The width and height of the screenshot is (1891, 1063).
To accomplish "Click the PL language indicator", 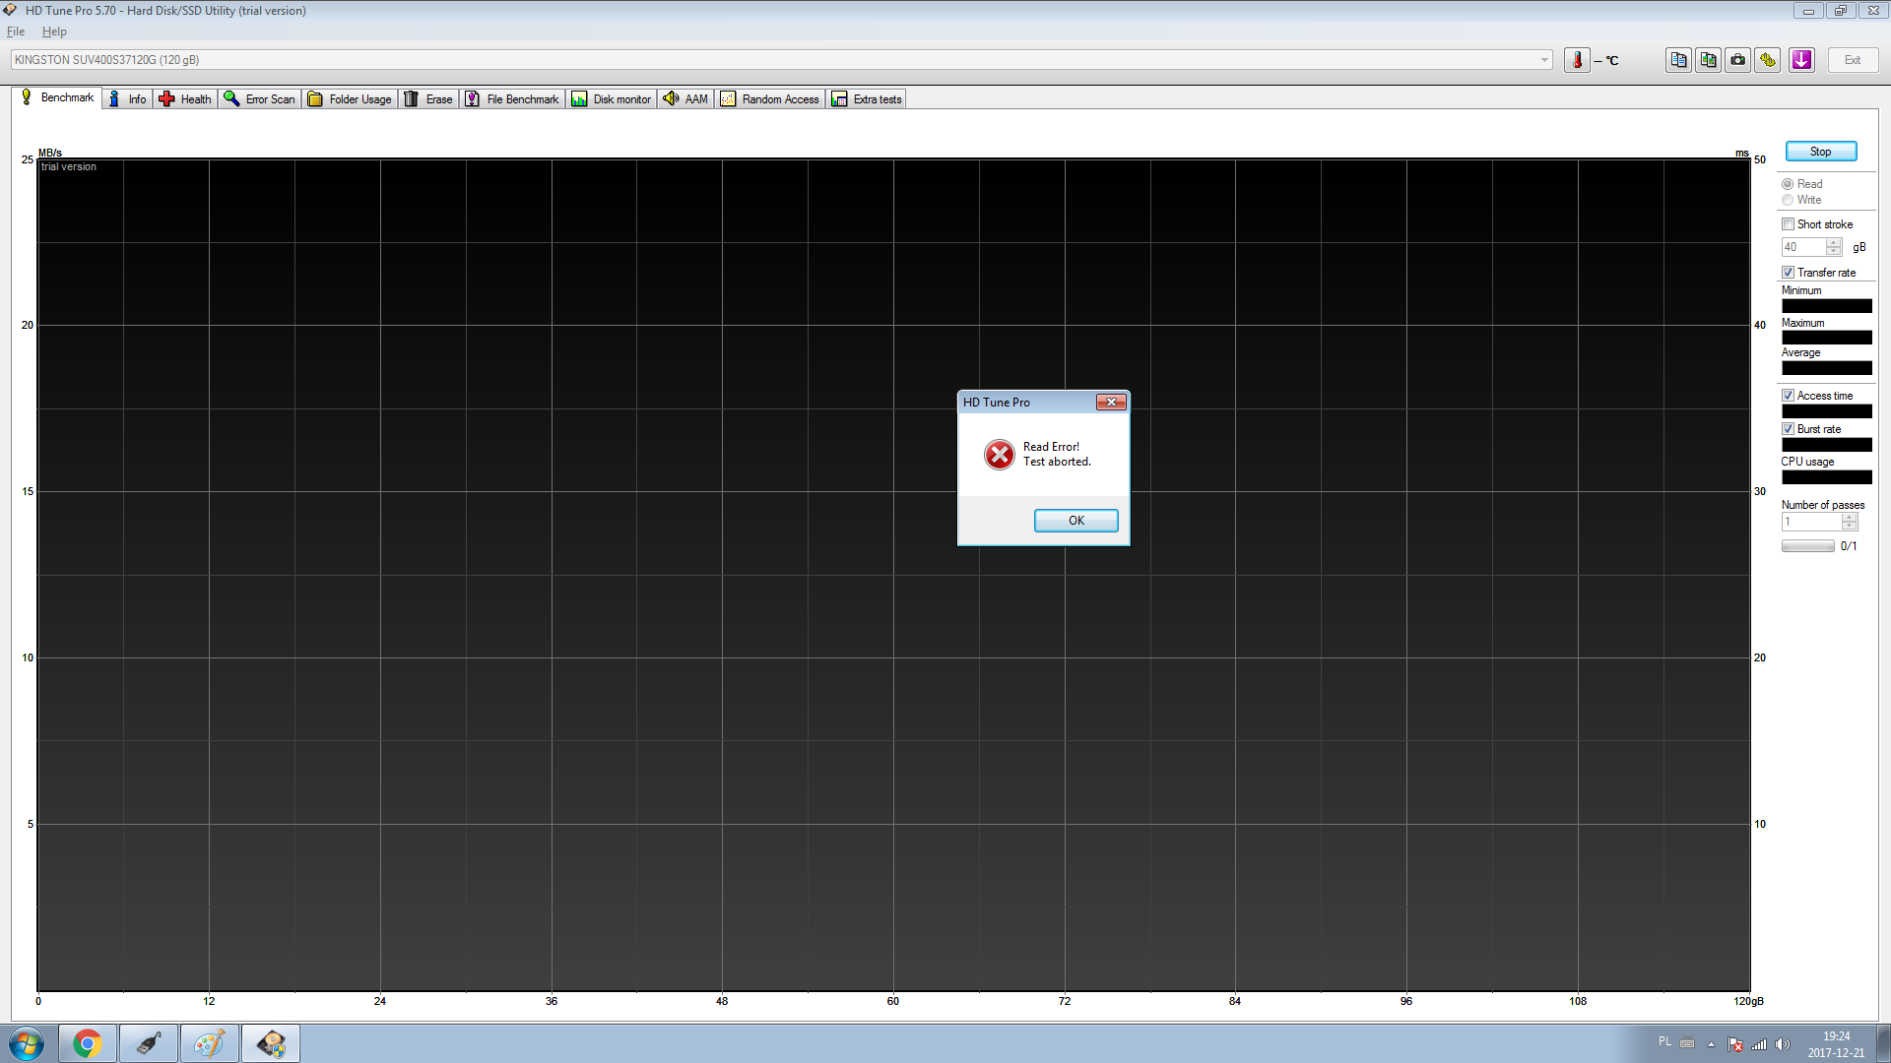I will click(1664, 1041).
